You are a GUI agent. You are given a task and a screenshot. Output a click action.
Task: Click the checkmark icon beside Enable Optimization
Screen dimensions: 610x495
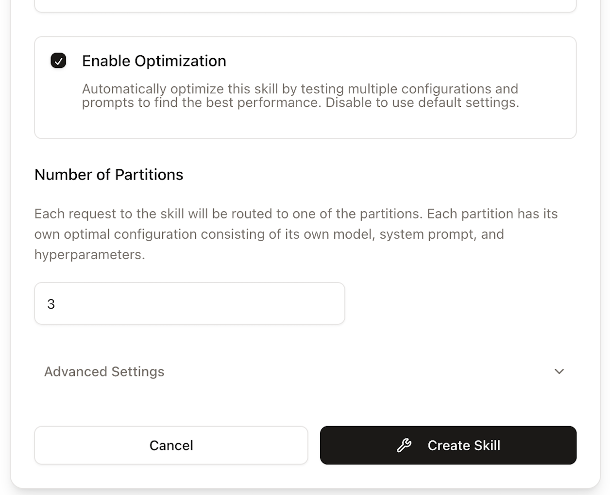tap(58, 61)
